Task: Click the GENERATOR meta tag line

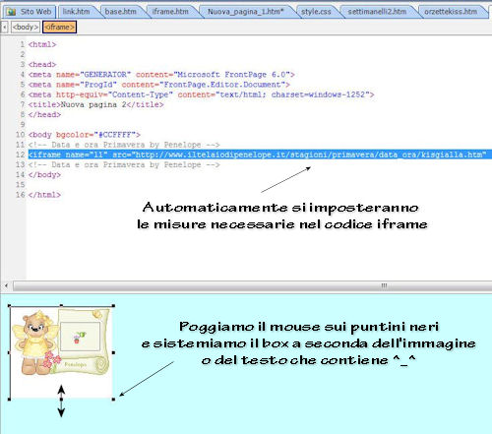Action: pos(161,75)
